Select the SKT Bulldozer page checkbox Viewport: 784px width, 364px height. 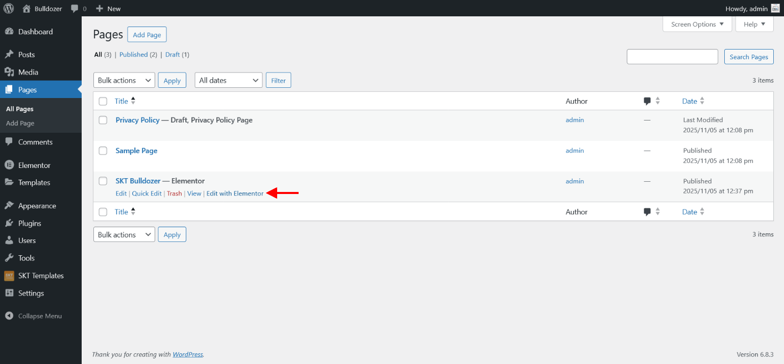103,181
